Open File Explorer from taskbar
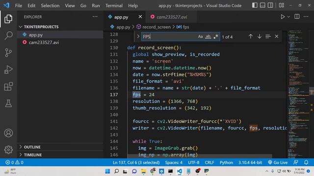Viewport: 314px width, 176px height. point(143,171)
